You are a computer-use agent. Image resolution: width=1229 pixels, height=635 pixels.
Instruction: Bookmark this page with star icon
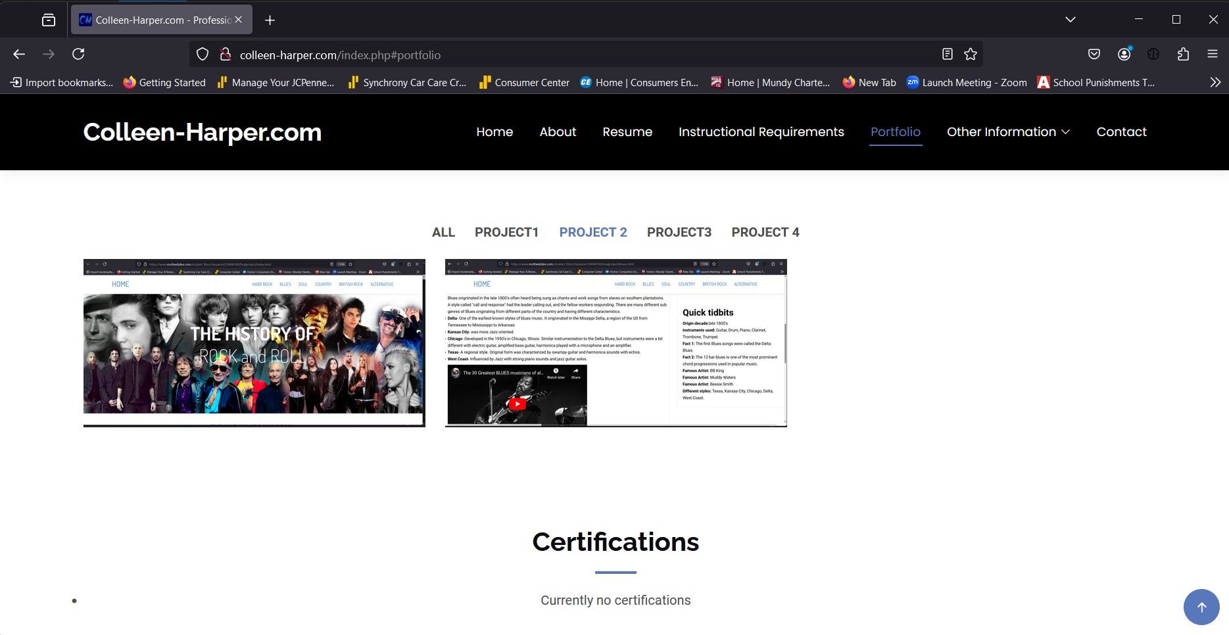tap(971, 55)
